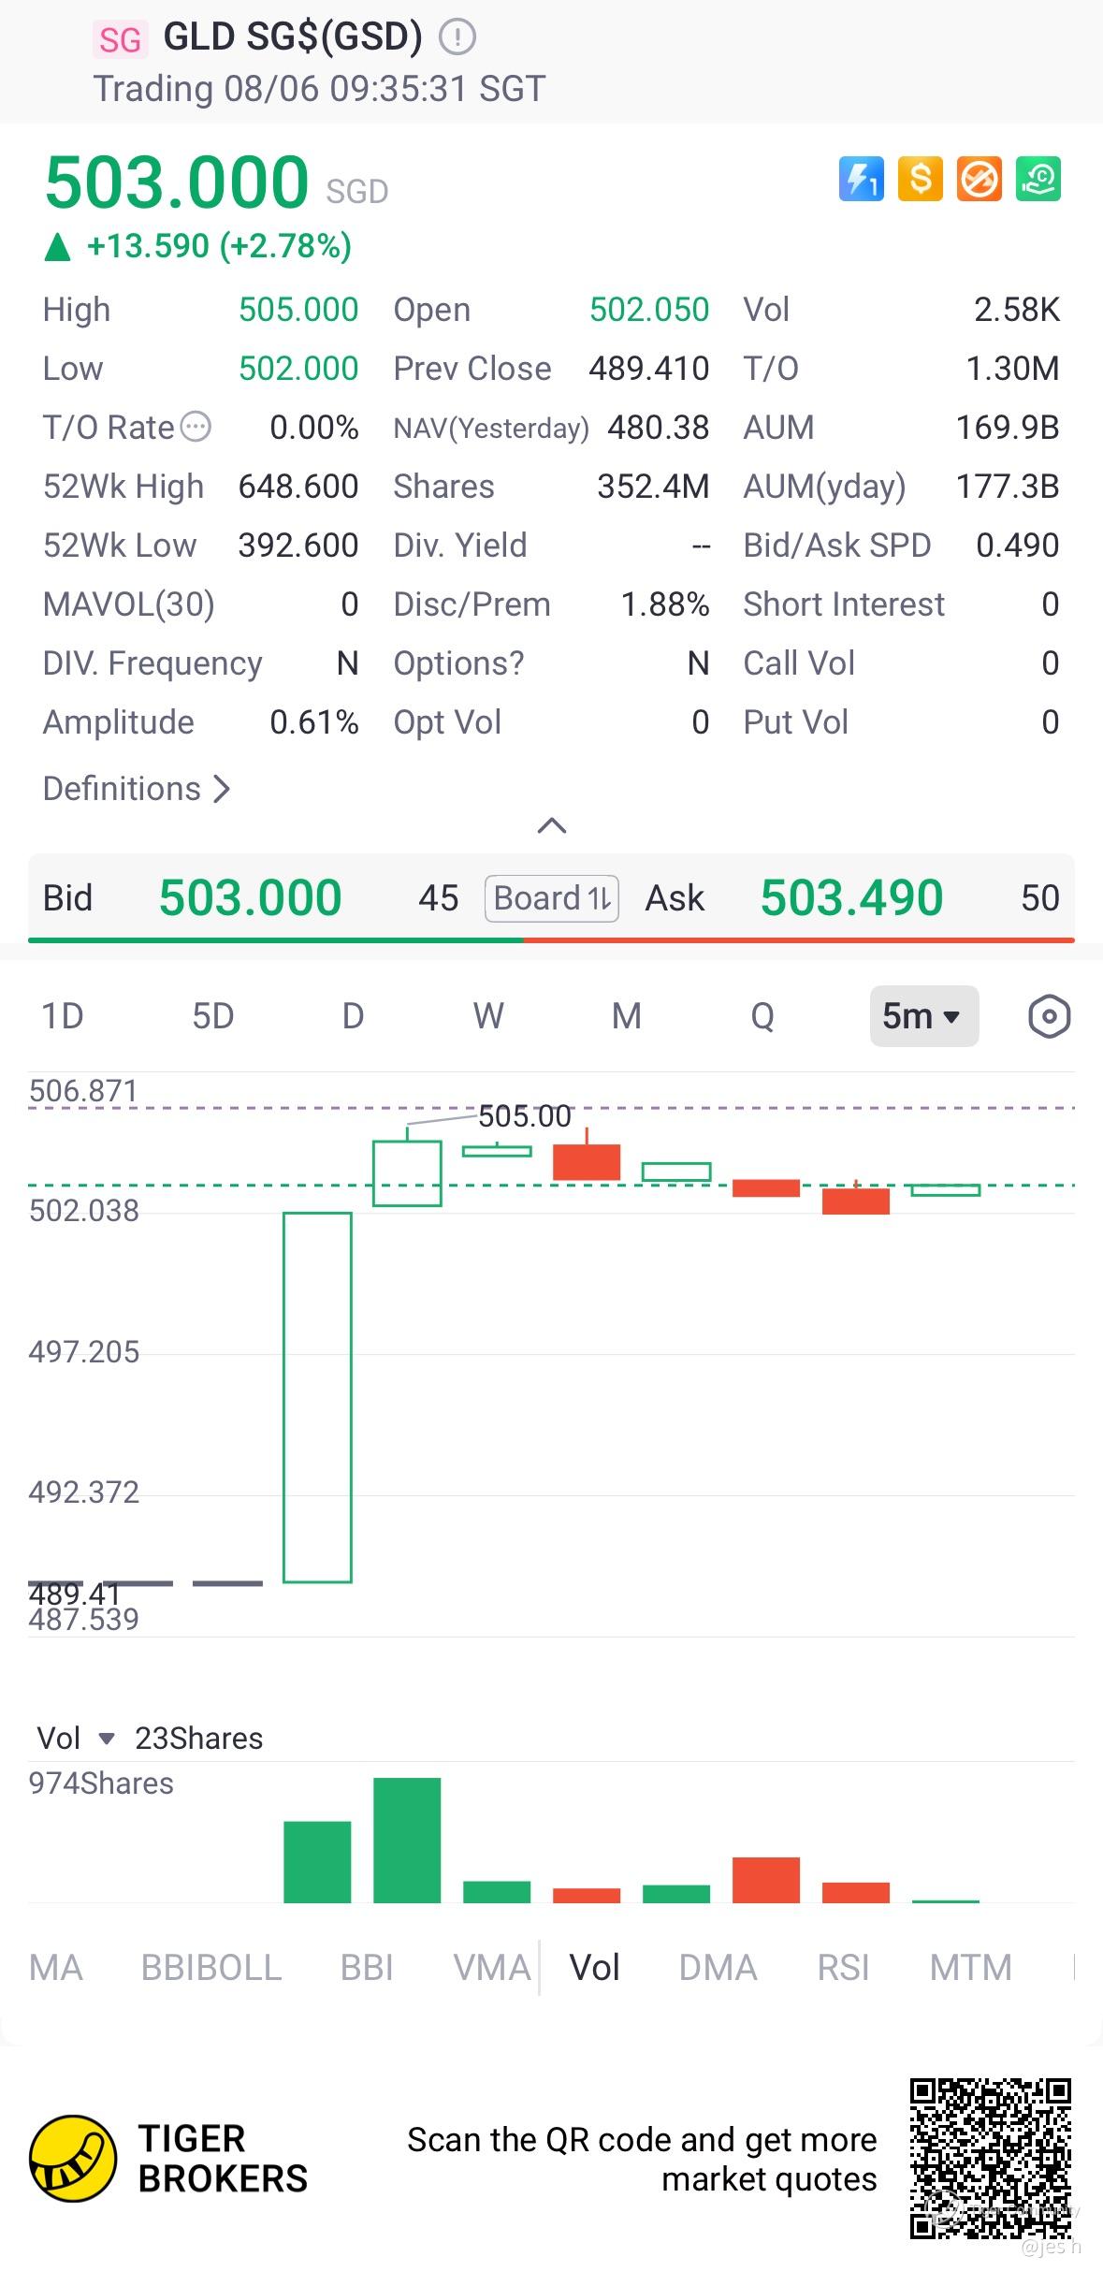The width and height of the screenshot is (1103, 2271).
Task: Choose the BBIBOLL indicator tab
Action: tap(211, 1968)
